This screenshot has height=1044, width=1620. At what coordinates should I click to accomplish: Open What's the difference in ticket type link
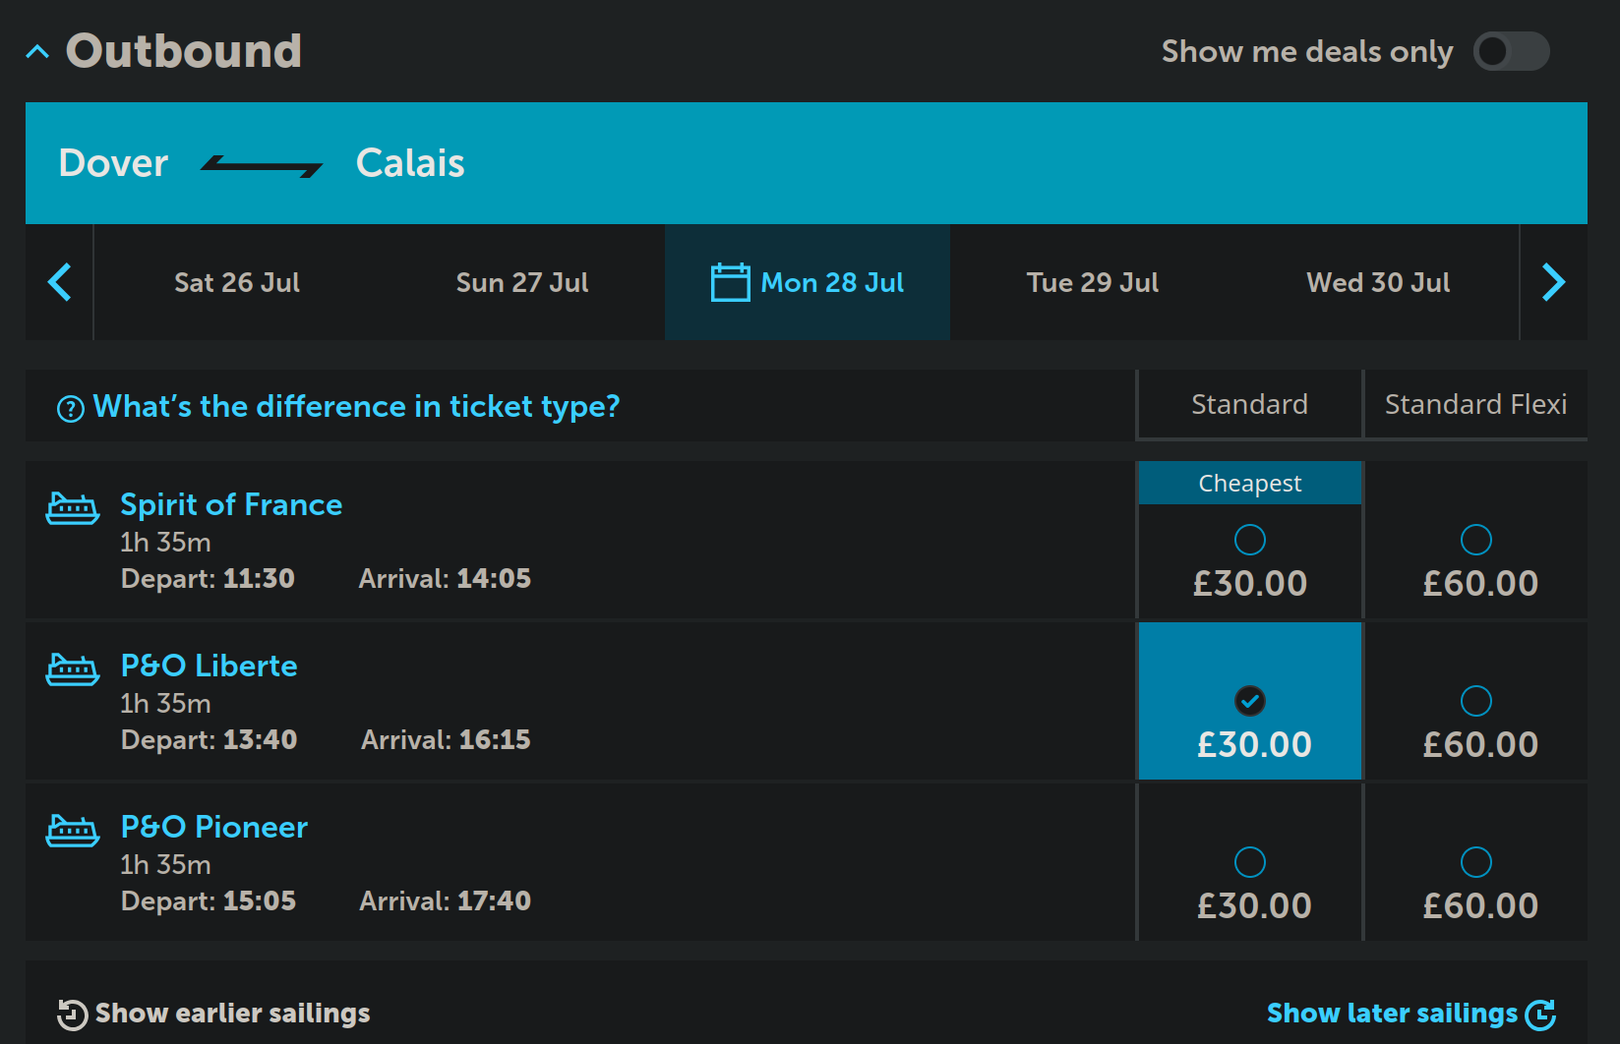click(x=356, y=406)
